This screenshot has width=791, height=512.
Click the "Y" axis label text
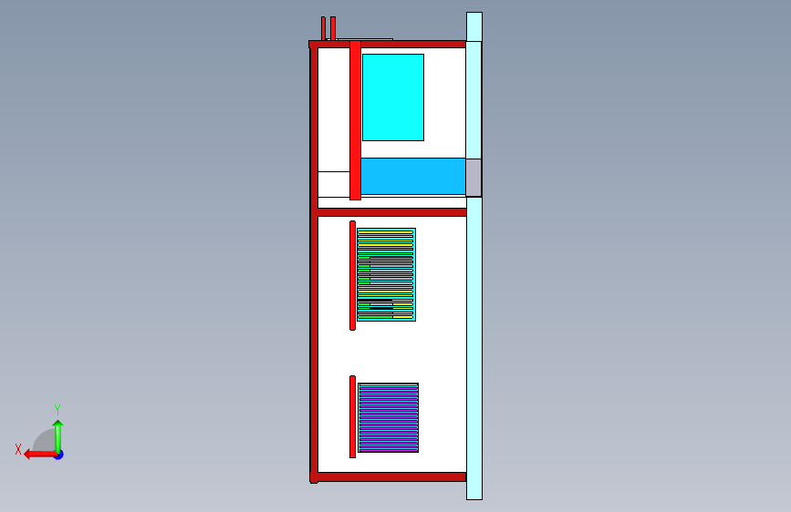pos(57,409)
